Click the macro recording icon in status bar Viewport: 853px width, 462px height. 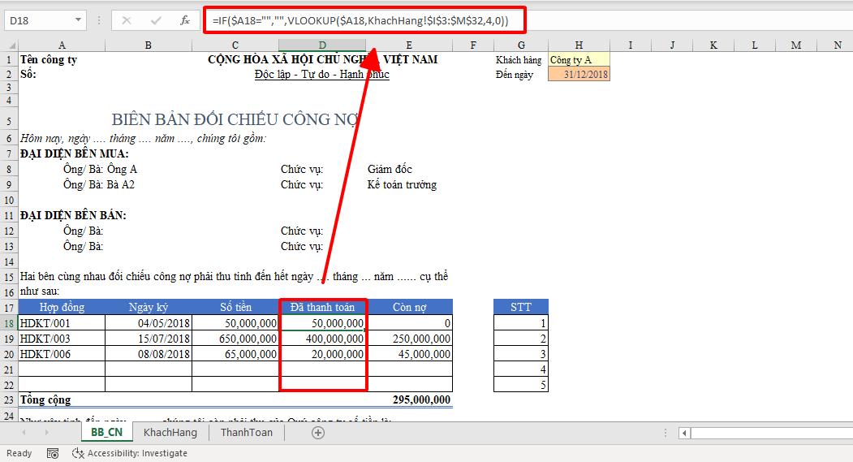(x=53, y=453)
